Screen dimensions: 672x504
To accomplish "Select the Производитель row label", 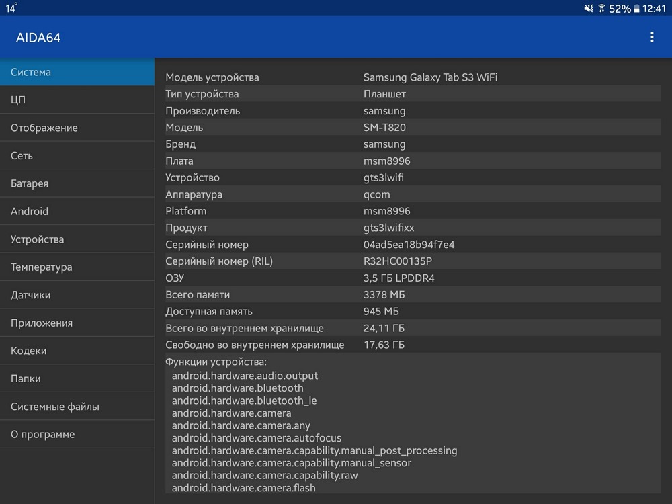I will pyautogui.click(x=203, y=111).
